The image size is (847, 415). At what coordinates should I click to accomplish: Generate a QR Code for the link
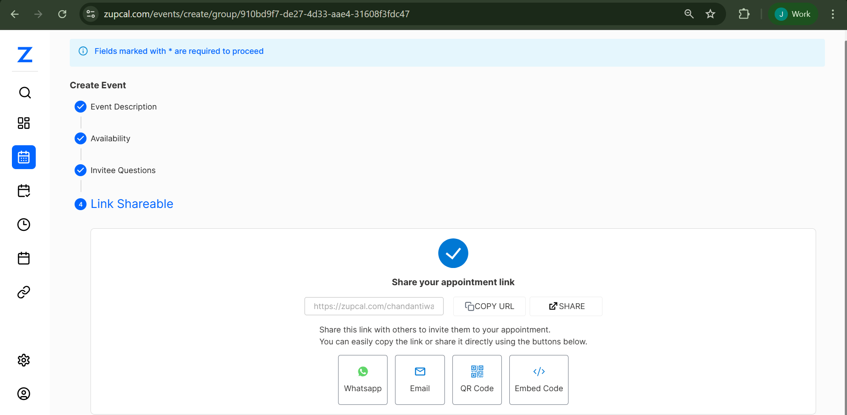pos(477,380)
